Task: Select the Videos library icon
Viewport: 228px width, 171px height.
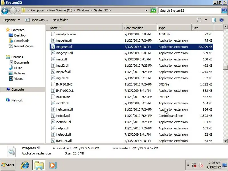Action: point(11,79)
